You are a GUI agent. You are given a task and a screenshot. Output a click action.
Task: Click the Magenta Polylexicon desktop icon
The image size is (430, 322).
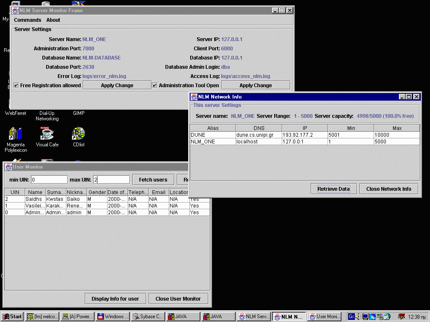coord(16,140)
